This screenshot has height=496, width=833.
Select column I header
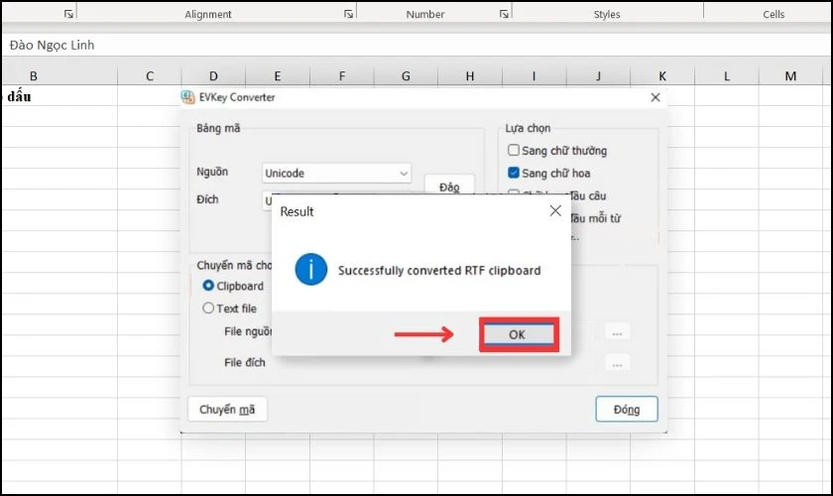pyautogui.click(x=534, y=76)
